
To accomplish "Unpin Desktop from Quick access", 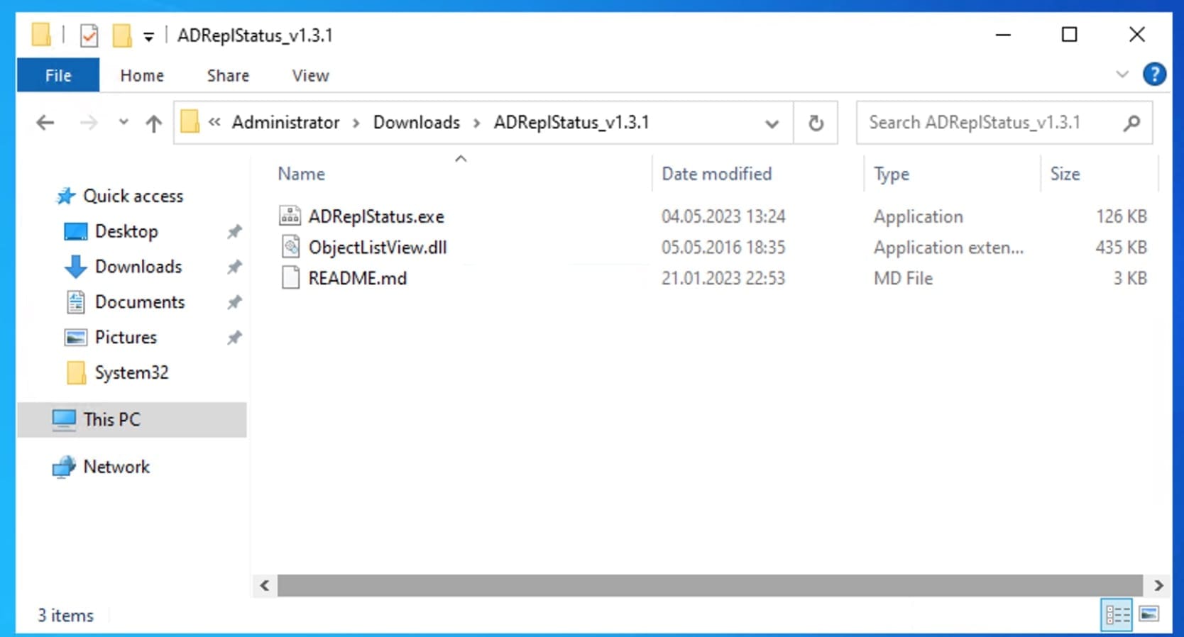I will click(234, 231).
